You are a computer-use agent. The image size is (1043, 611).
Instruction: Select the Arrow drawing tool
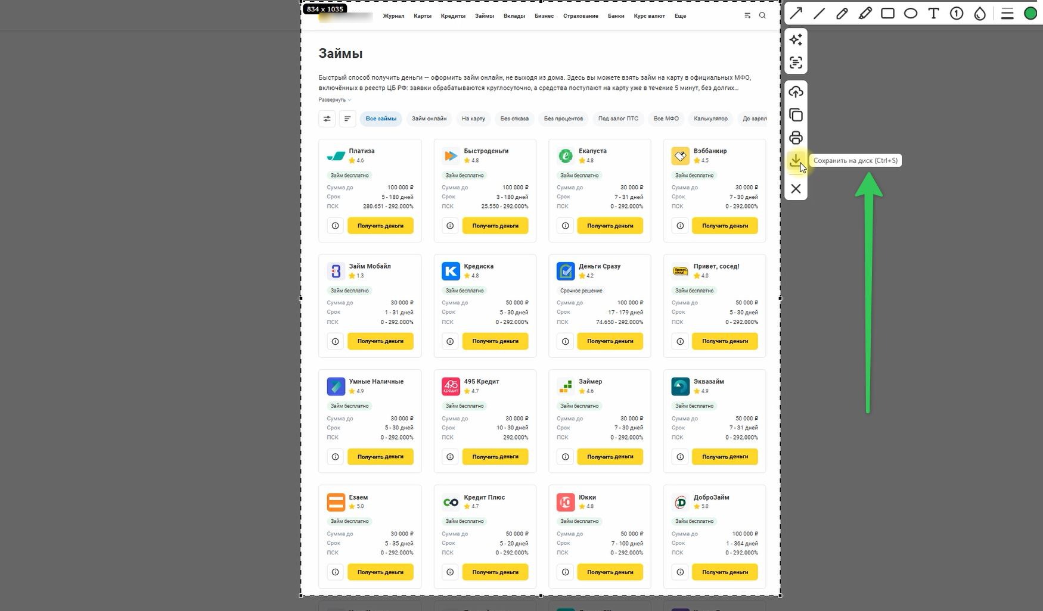796,13
